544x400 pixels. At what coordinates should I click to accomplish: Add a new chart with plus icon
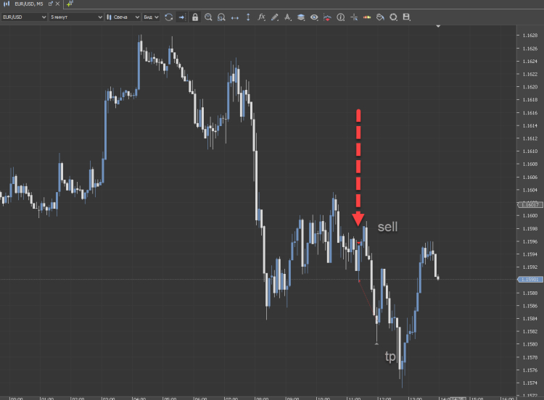(x=70, y=4)
